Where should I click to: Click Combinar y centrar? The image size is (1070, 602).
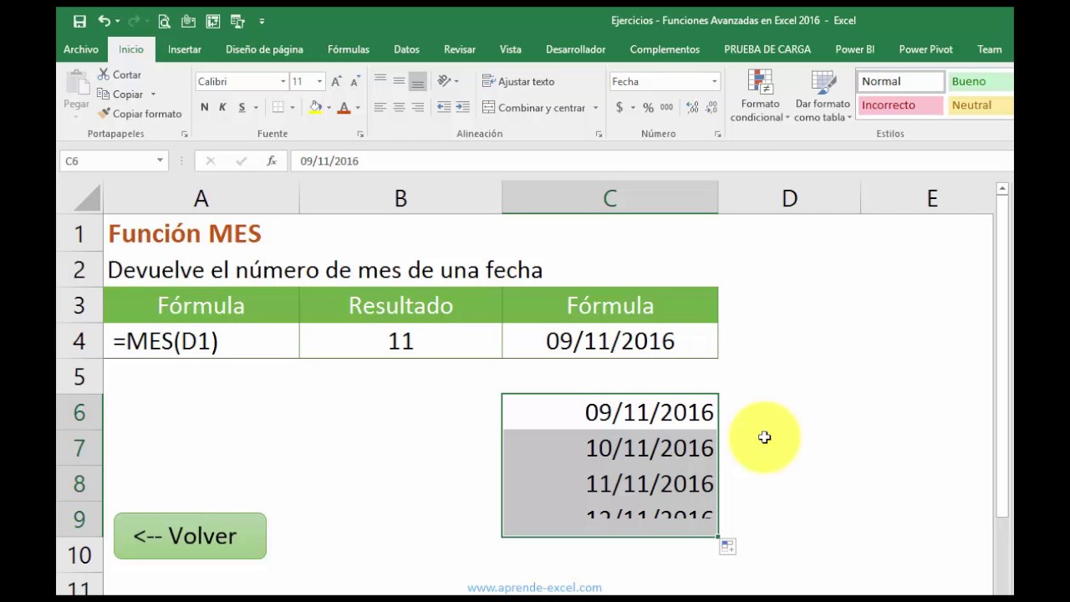tap(534, 108)
